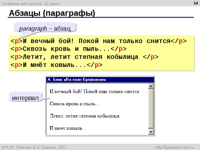
Task: Click the 'интервал' callout label
Action: click(x=26, y=98)
